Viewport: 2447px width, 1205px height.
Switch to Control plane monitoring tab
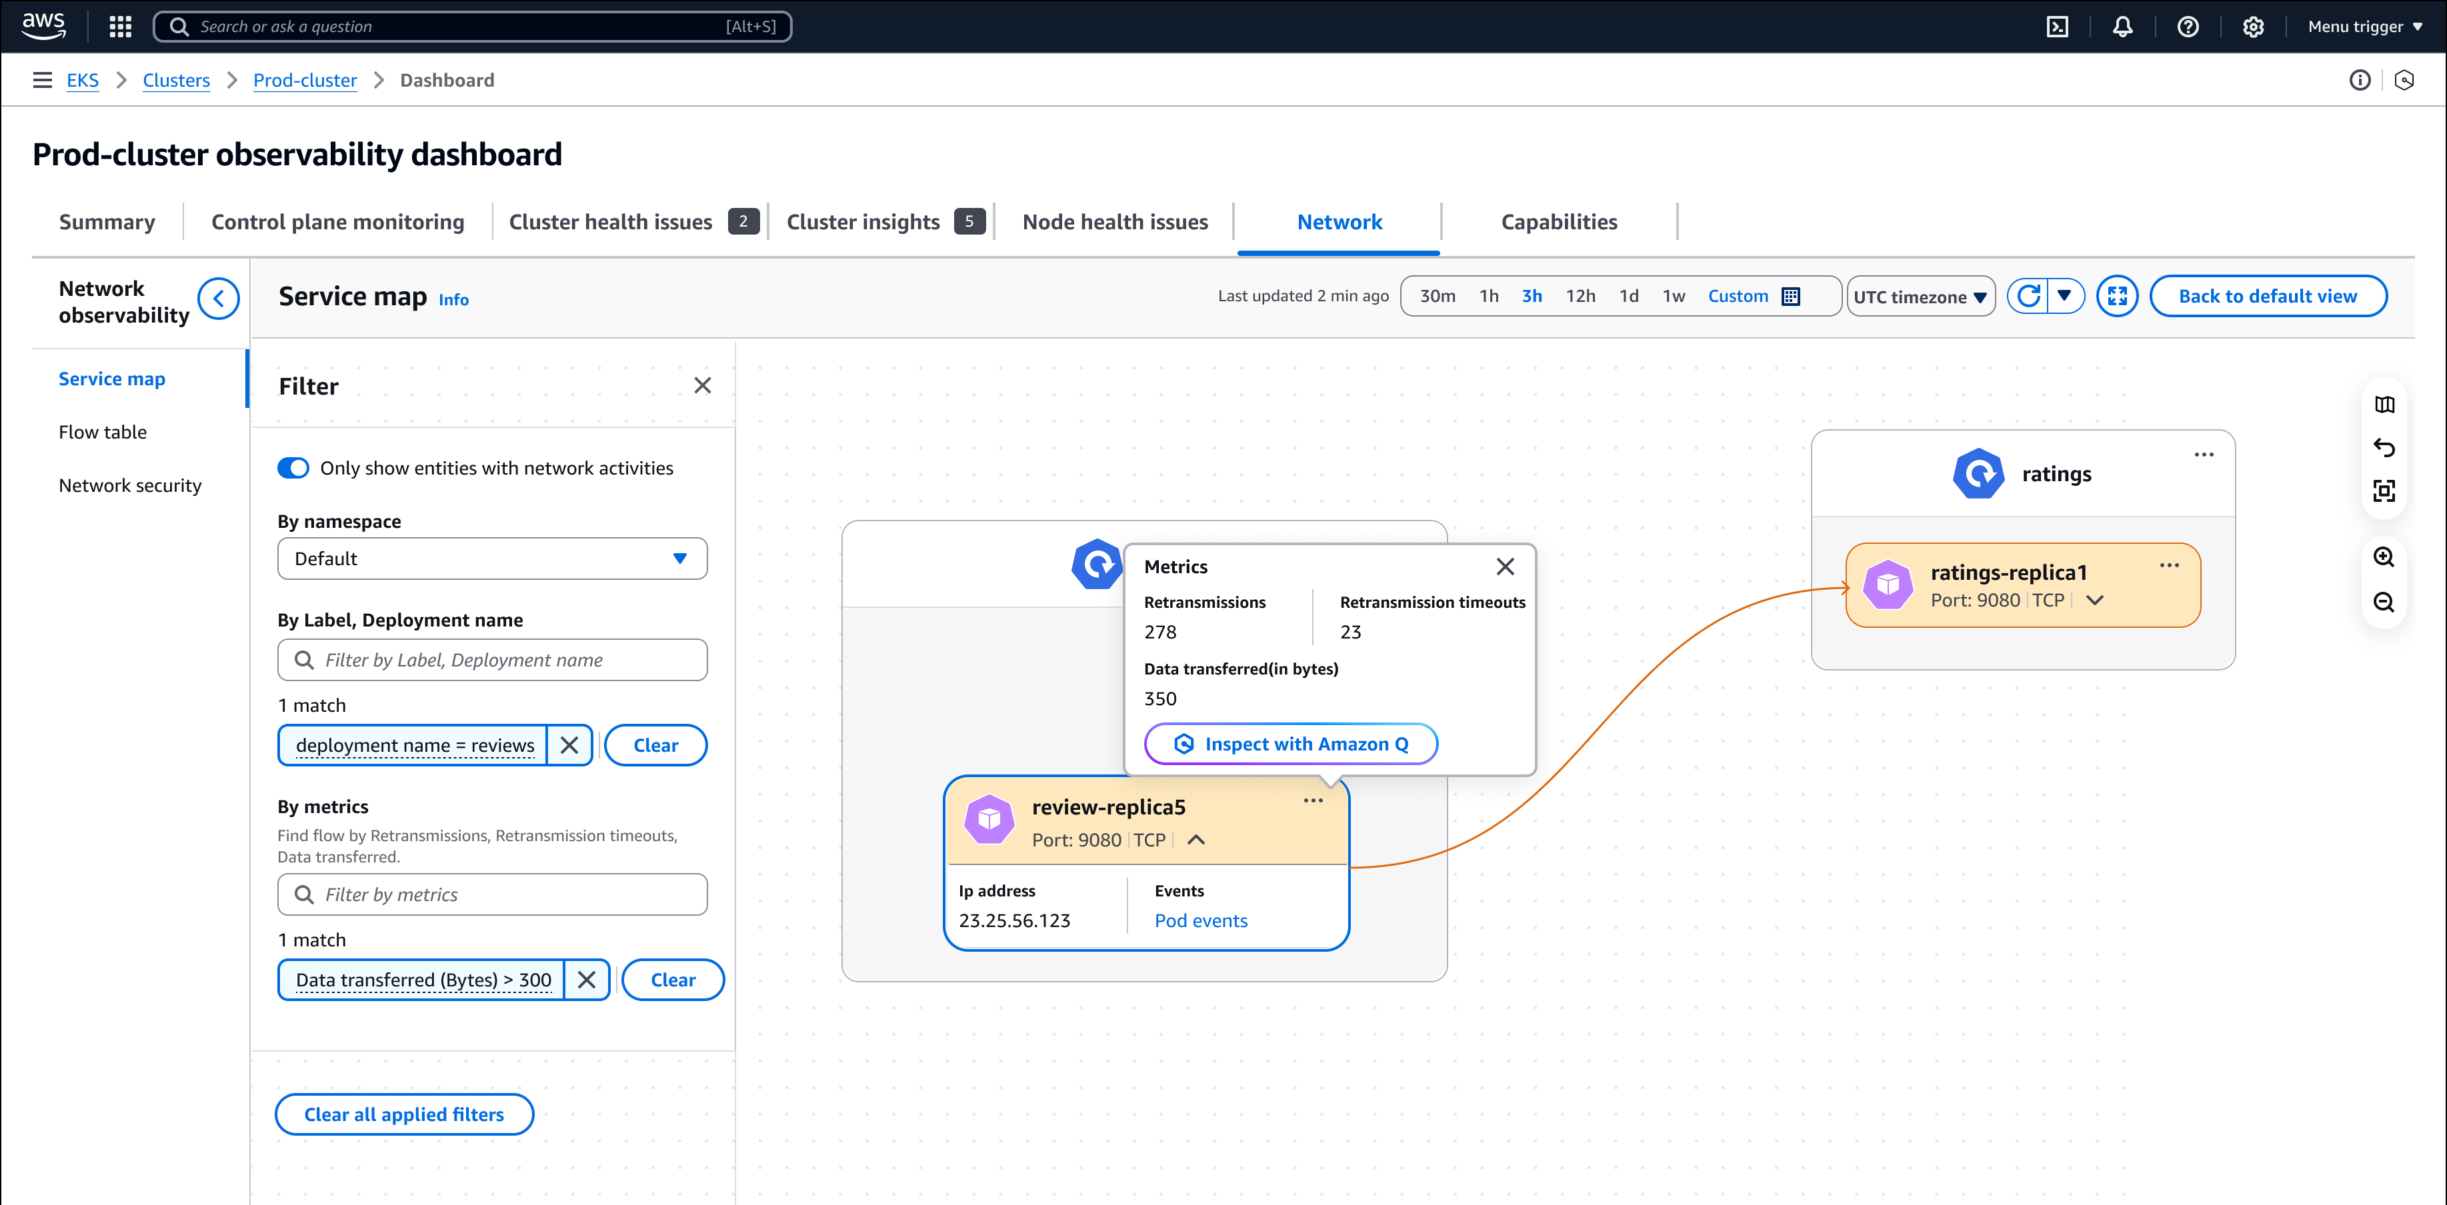click(337, 222)
